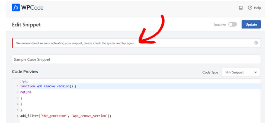Click the add_filter code line
The image size is (267, 123).
click(x=66, y=116)
